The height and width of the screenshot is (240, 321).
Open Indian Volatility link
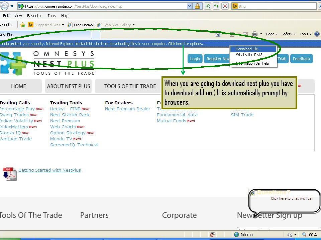16,121
